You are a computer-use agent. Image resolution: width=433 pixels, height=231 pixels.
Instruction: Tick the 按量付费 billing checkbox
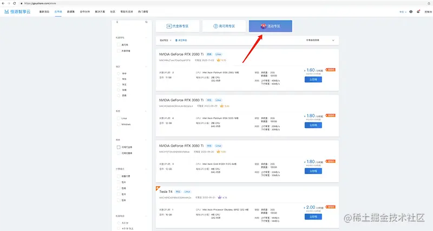(119, 176)
